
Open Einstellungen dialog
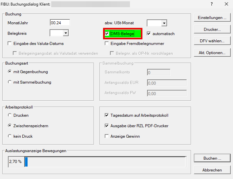pyautogui.click(x=212, y=18)
